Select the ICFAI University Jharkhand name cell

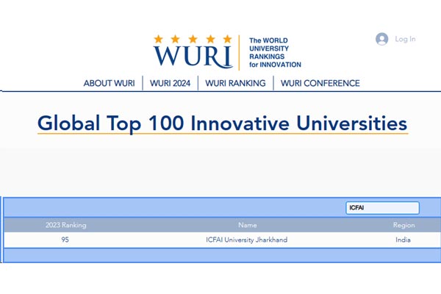(x=247, y=240)
